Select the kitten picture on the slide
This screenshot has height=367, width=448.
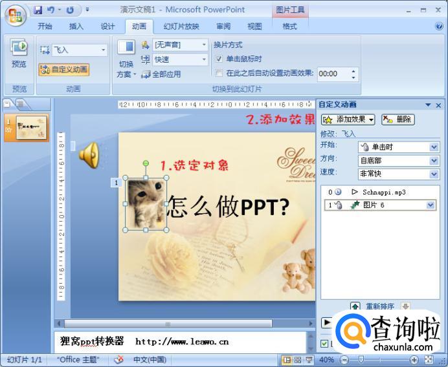146,204
